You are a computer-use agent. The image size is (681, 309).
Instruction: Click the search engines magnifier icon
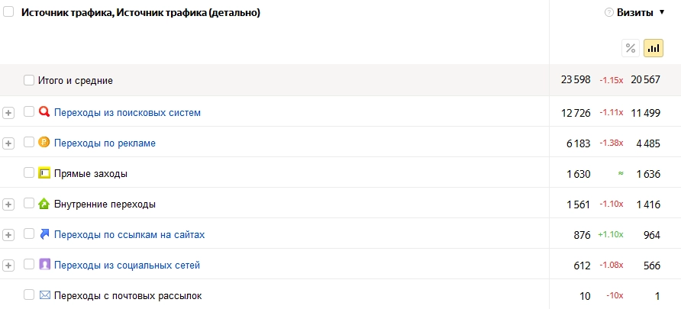point(44,112)
